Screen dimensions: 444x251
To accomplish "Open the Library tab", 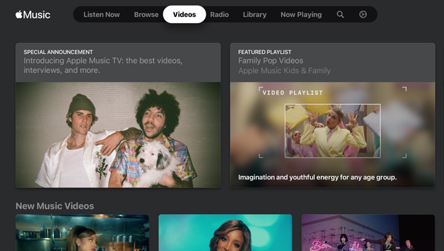I will (x=255, y=14).
